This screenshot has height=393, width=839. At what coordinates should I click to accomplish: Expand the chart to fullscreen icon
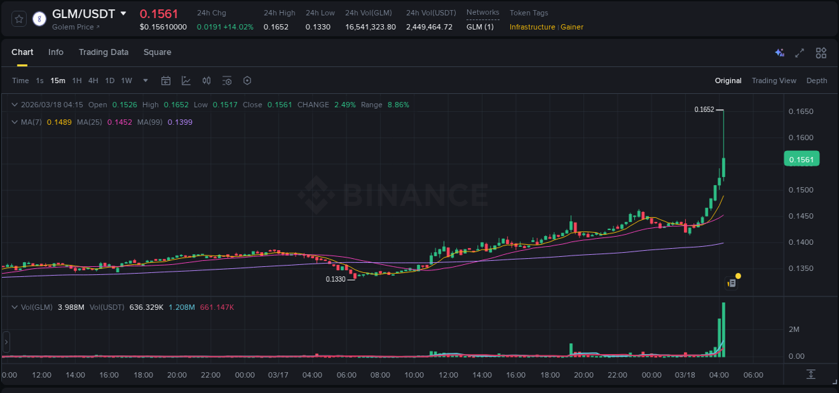click(800, 52)
